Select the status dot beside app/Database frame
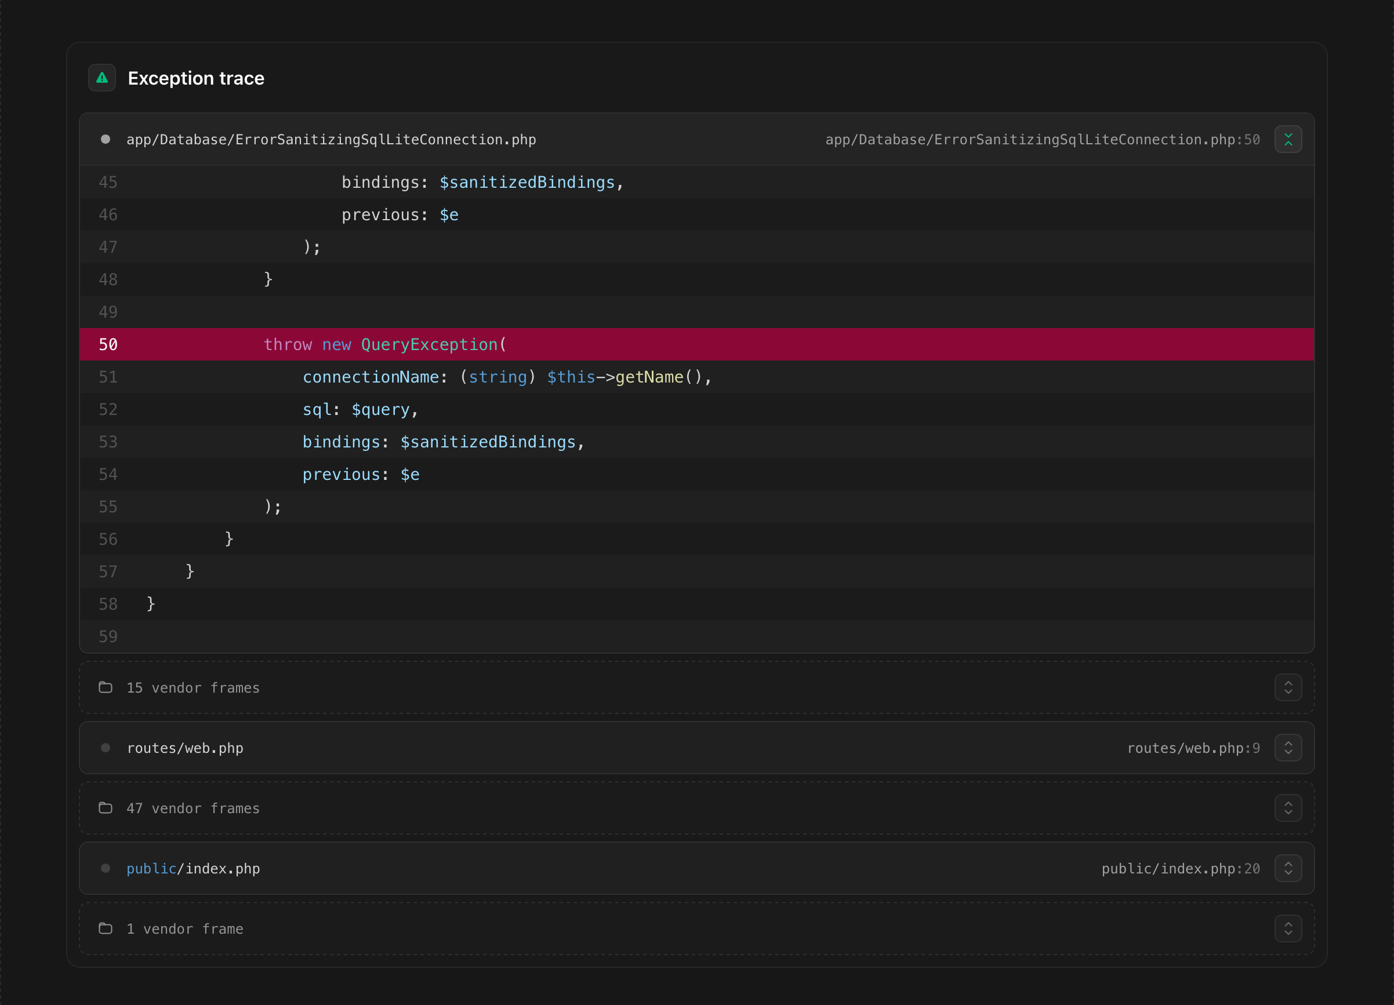The width and height of the screenshot is (1394, 1005). (105, 139)
